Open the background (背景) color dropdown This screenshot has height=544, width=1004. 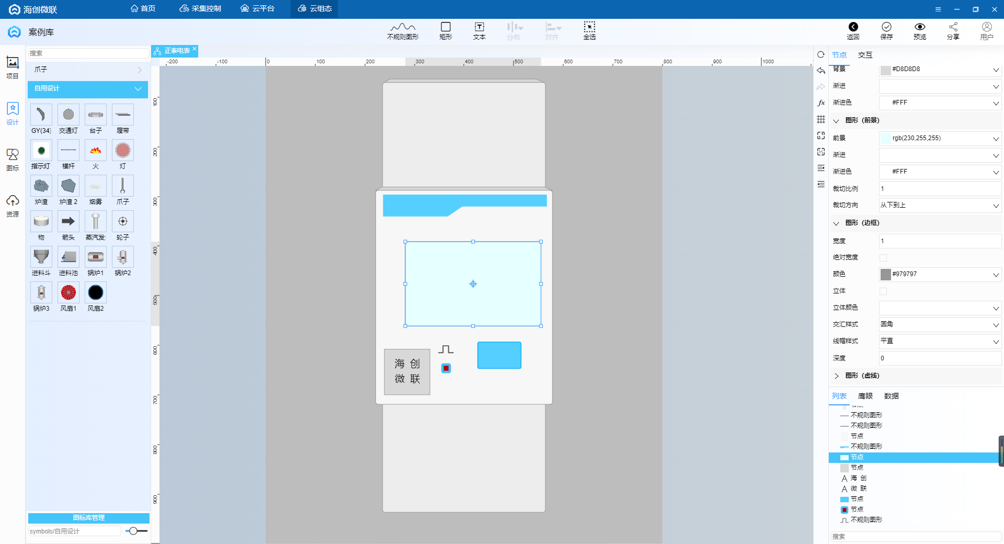pos(996,70)
